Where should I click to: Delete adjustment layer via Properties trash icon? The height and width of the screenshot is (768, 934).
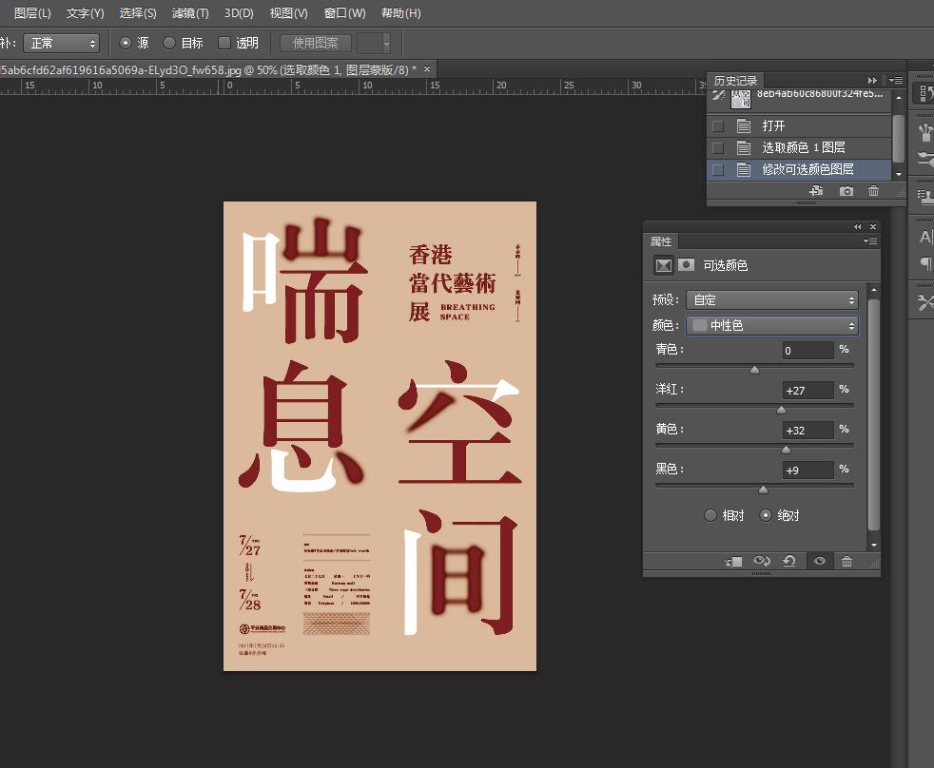pos(846,562)
